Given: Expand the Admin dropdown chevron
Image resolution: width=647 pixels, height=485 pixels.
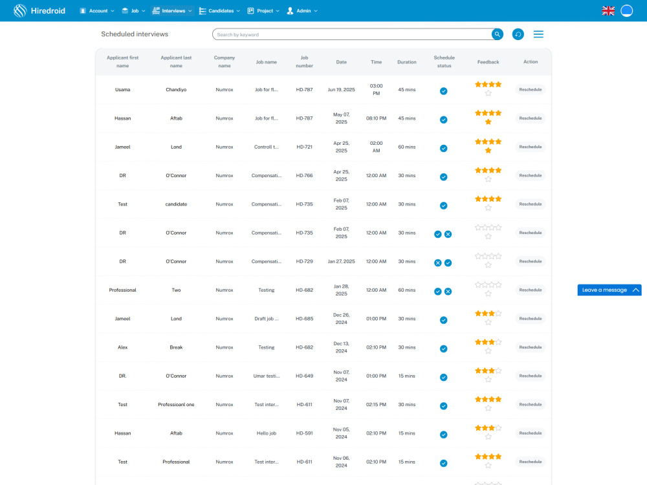Looking at the screenshot, I should pos(316,11).
